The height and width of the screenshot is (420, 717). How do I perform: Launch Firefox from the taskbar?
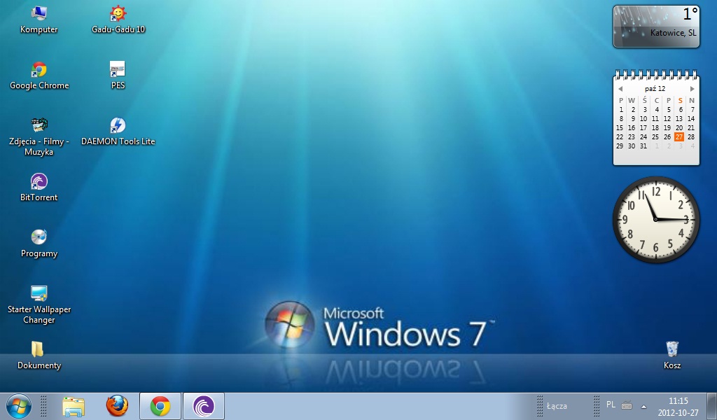(x=117, y=406)
